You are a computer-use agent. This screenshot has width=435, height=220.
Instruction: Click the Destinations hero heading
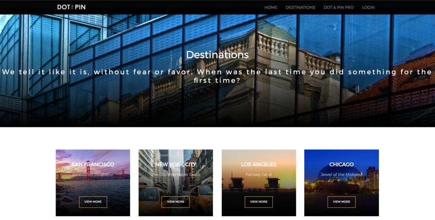coord(217,55)
